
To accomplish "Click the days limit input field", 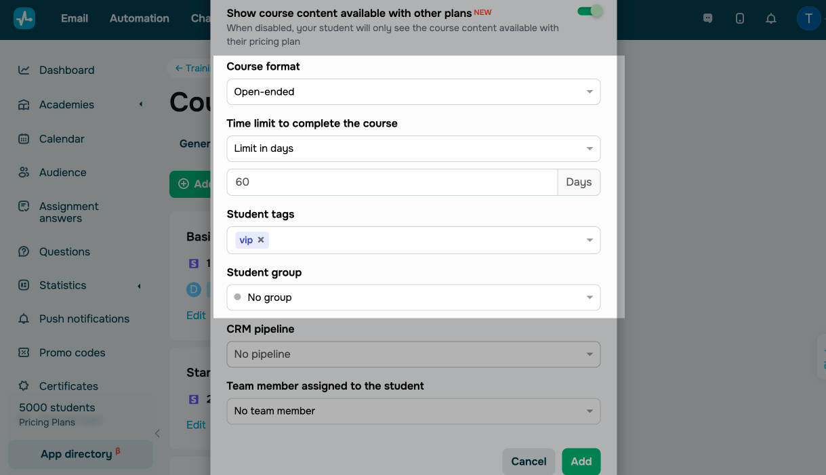I will [392, 182].
